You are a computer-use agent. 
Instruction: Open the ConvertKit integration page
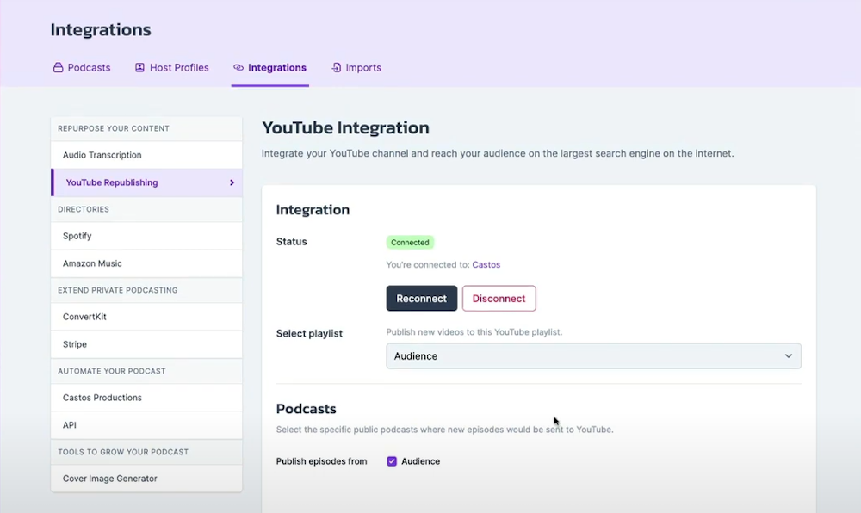coord(84,317)
